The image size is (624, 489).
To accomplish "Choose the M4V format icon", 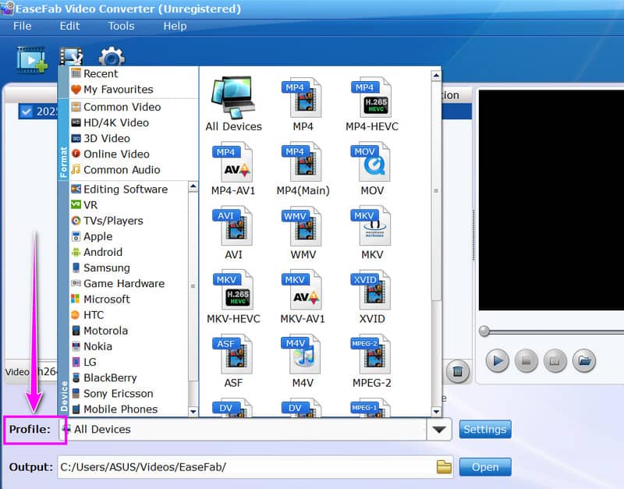I will click(303, 354).
